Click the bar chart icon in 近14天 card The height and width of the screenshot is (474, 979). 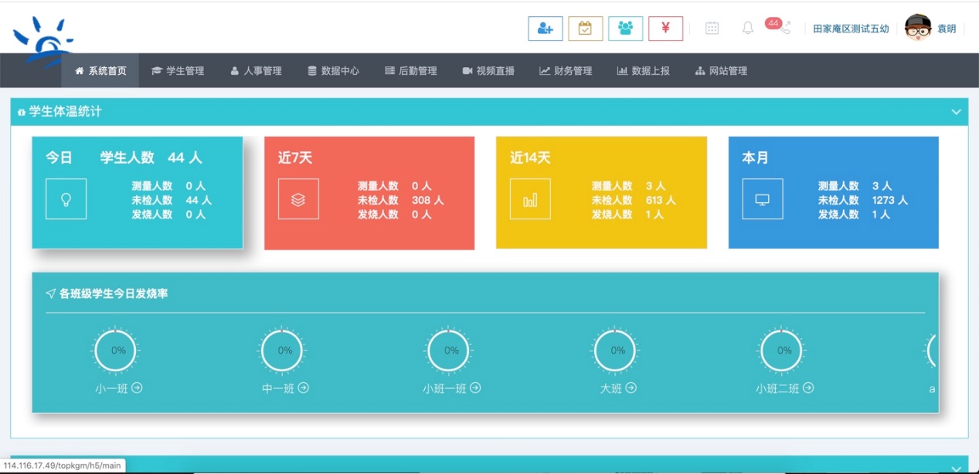pyautogui.click(x=530, y=199)
